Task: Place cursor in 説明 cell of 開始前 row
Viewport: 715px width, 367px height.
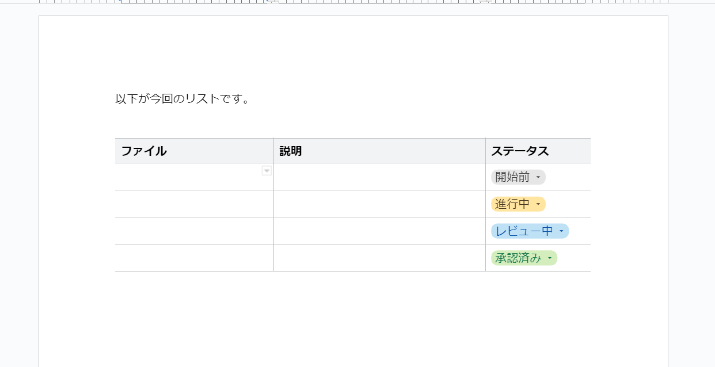Action: click(x=379, y=177)
